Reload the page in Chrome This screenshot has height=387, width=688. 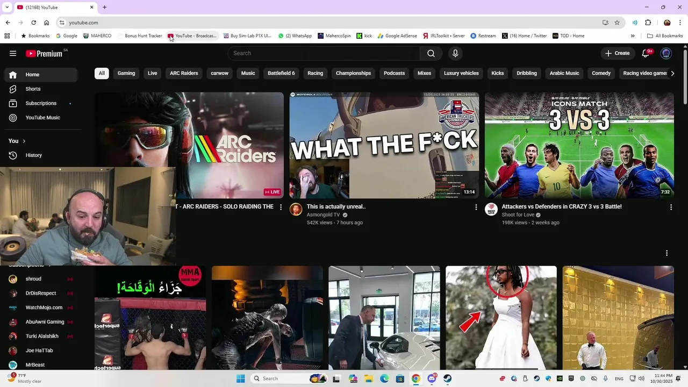(33, 23)
